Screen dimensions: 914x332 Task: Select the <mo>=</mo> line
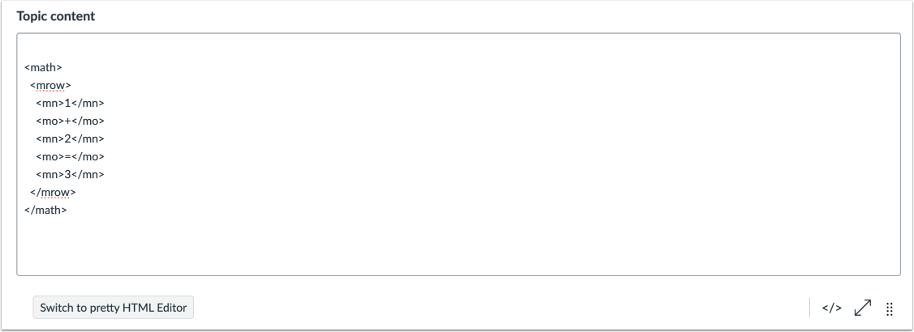[x=70, y=156]
